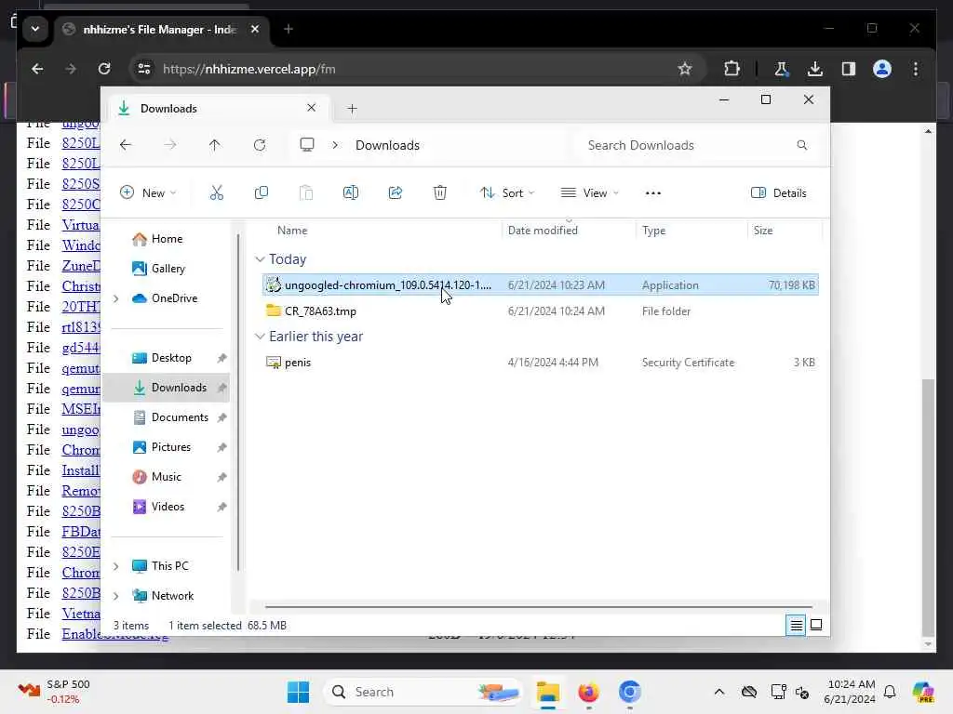The height and width of the screenshot is (714, 953).
Task: Open Chrome's tab search dropdown
Action: click(35, 29)
